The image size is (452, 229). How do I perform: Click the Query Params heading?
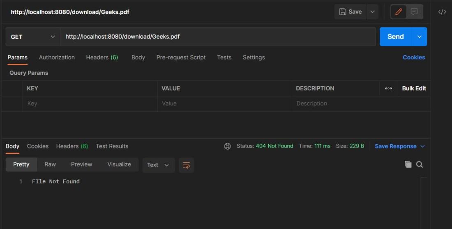(x=29, y=73)
